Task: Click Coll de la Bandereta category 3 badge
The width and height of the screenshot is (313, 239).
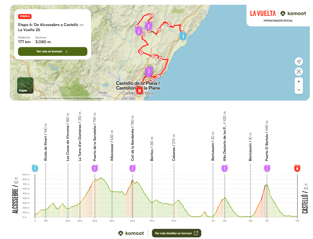Action: (x=132, y=168)
